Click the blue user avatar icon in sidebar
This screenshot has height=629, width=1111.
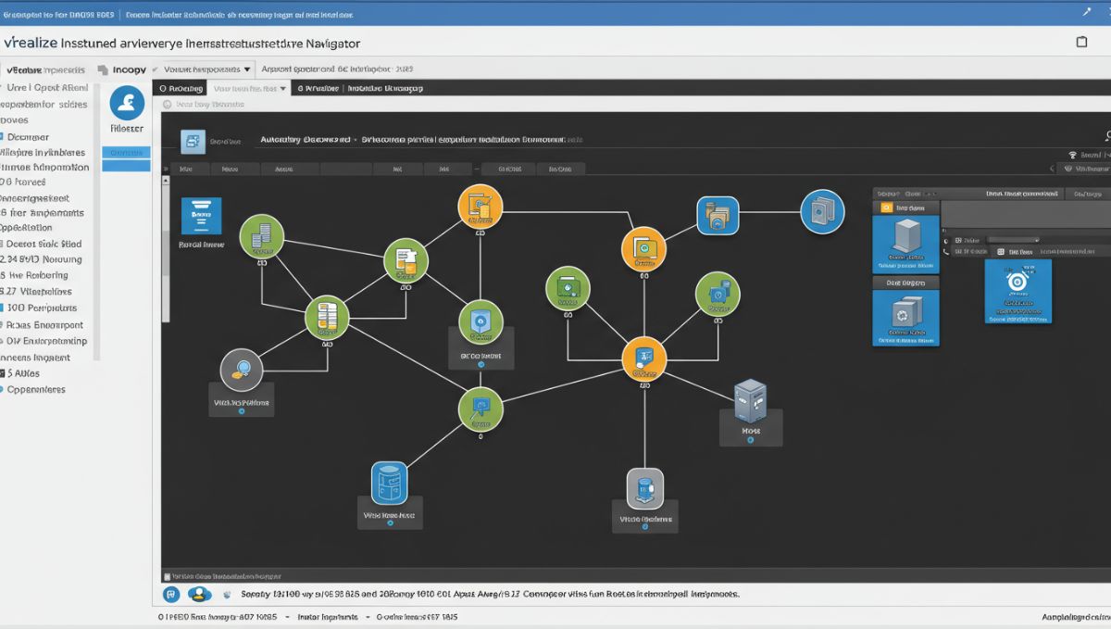[x=126, y=103]
